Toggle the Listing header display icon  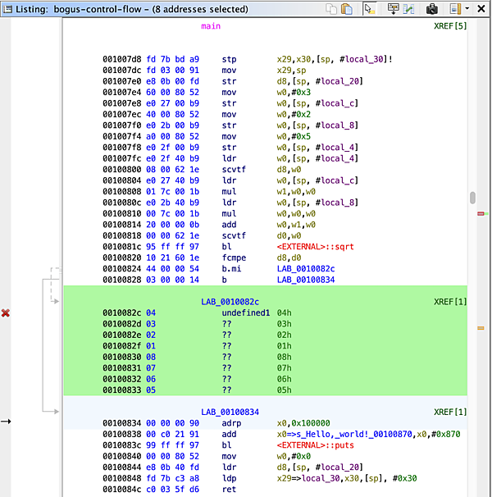(454, 8)
